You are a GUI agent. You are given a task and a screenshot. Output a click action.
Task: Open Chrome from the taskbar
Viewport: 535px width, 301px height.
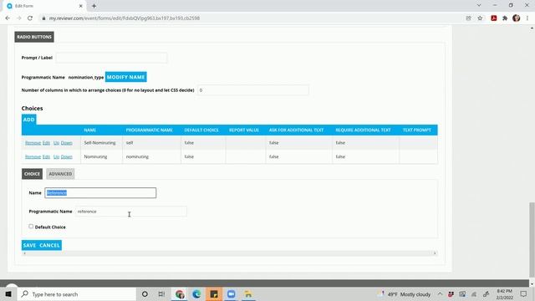click(180, 293)
